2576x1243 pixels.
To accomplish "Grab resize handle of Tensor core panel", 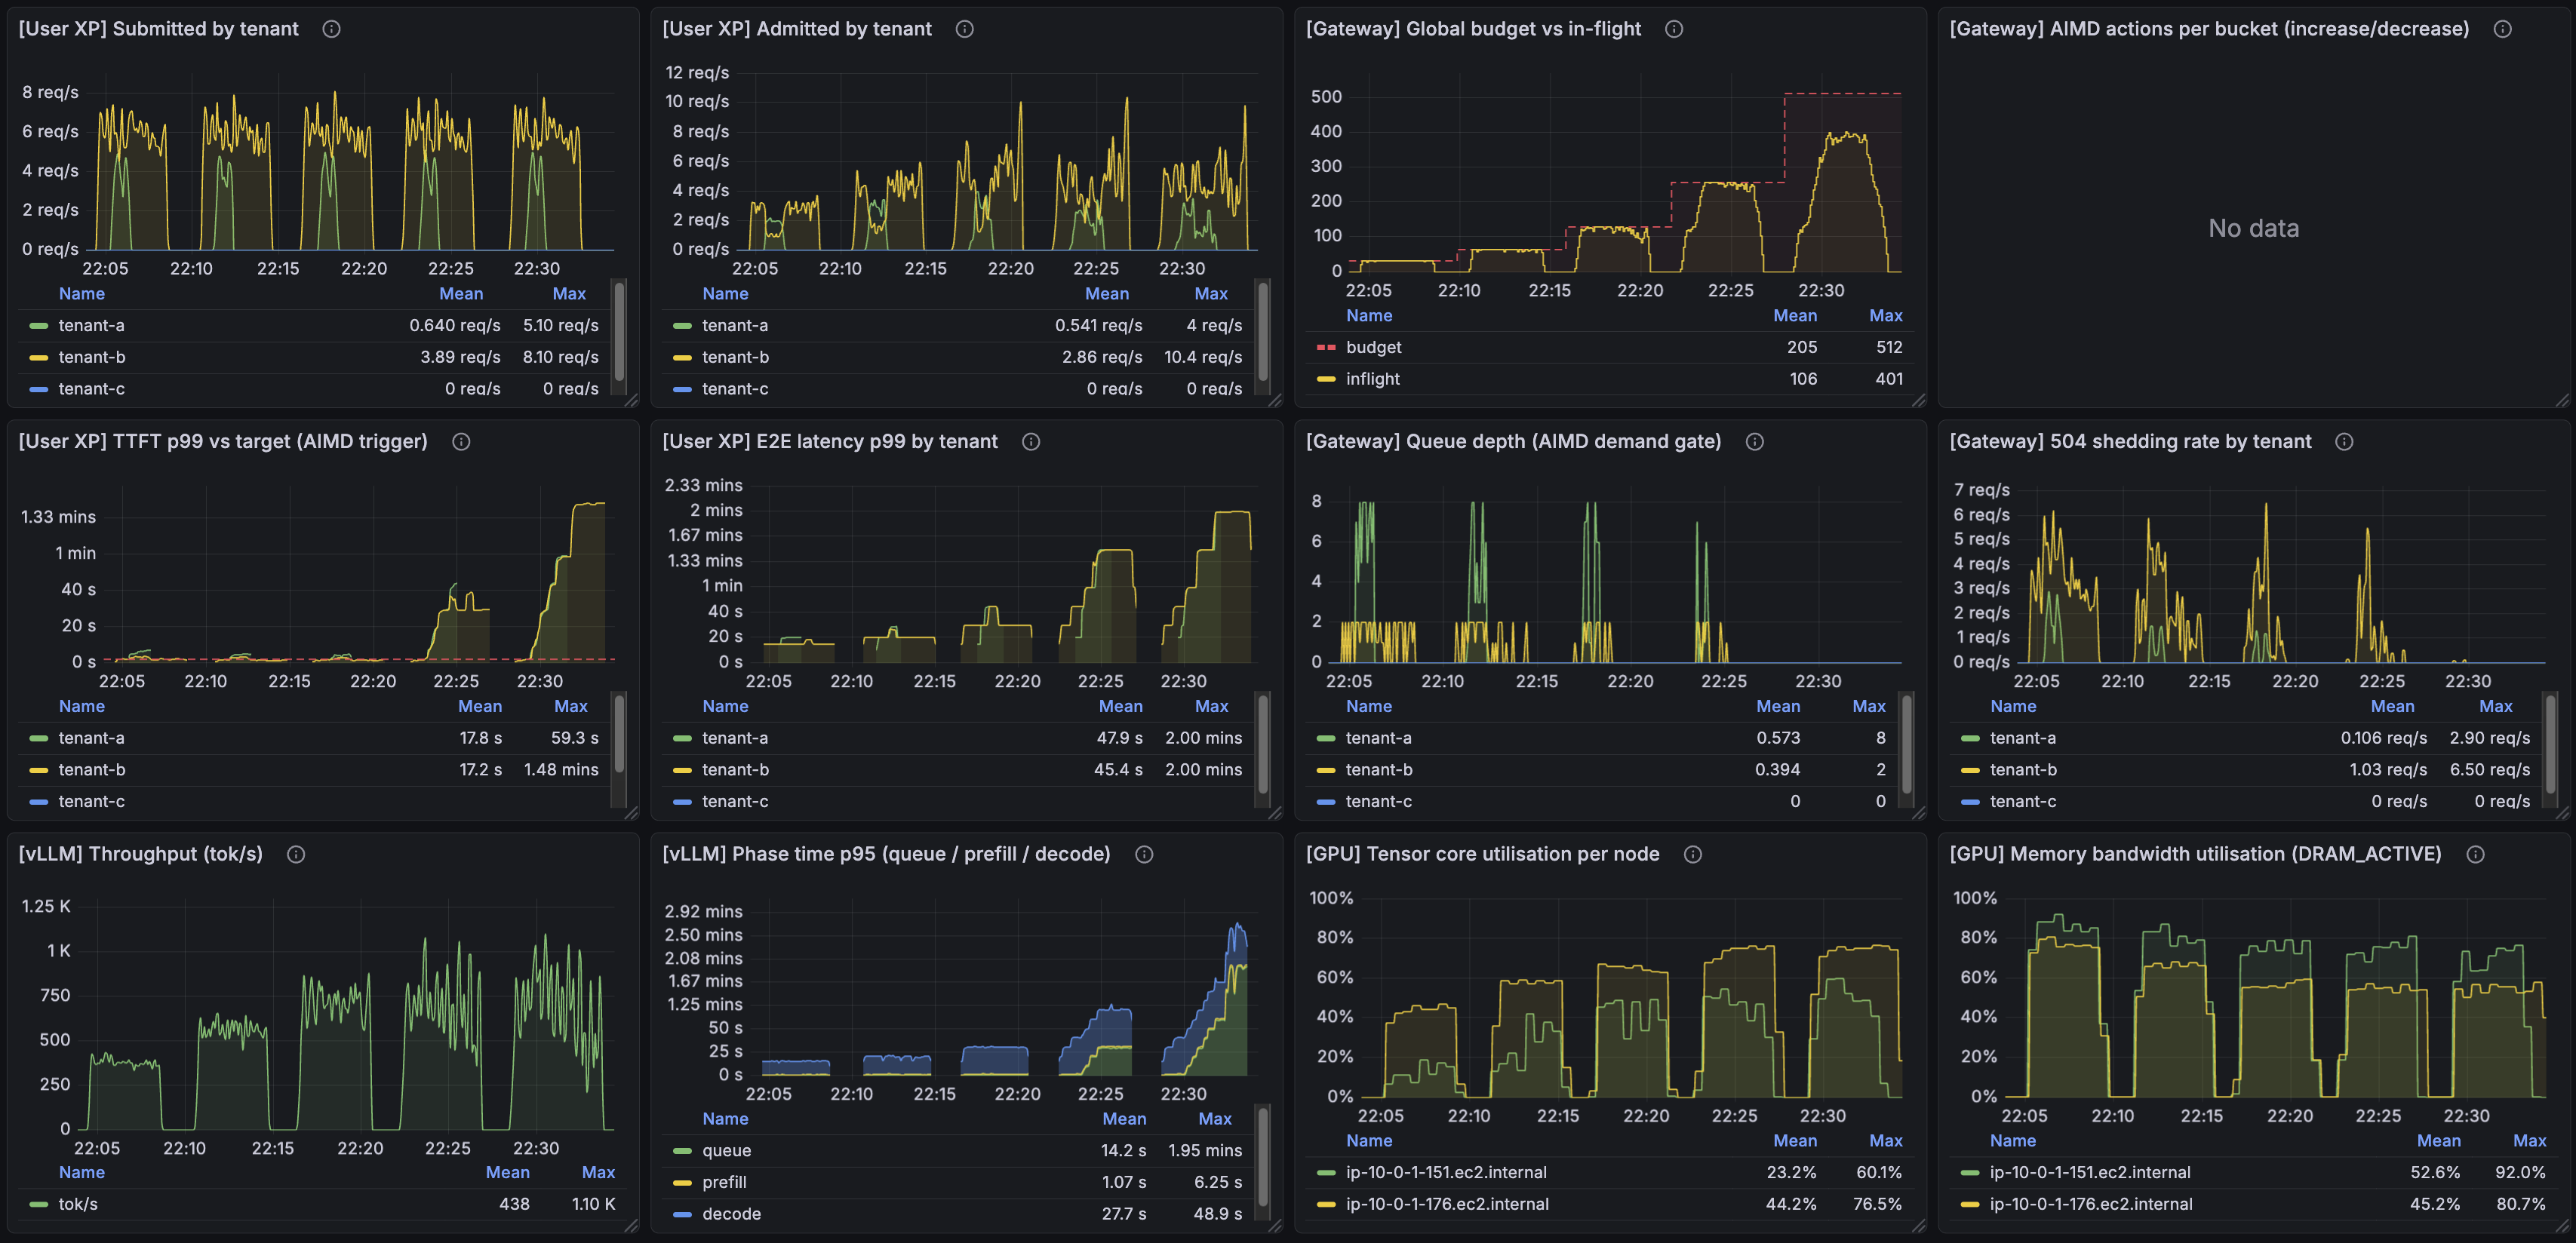I will (x=1918, y=1226).
